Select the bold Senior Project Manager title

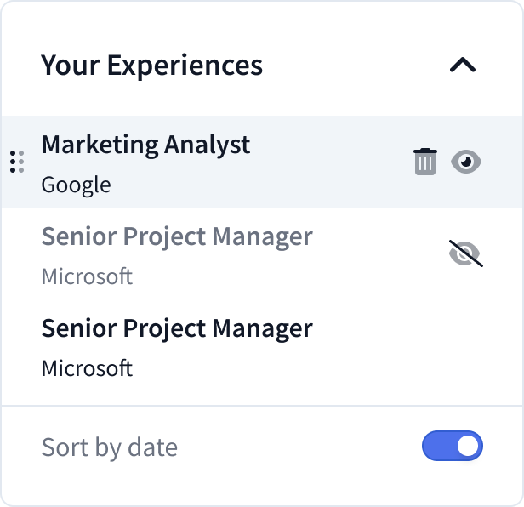[177, 328]
